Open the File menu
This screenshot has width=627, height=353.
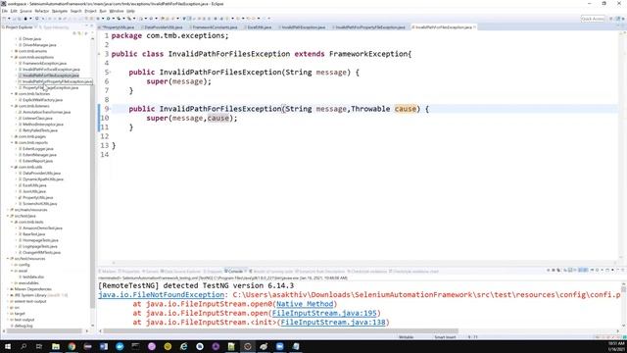4,11
